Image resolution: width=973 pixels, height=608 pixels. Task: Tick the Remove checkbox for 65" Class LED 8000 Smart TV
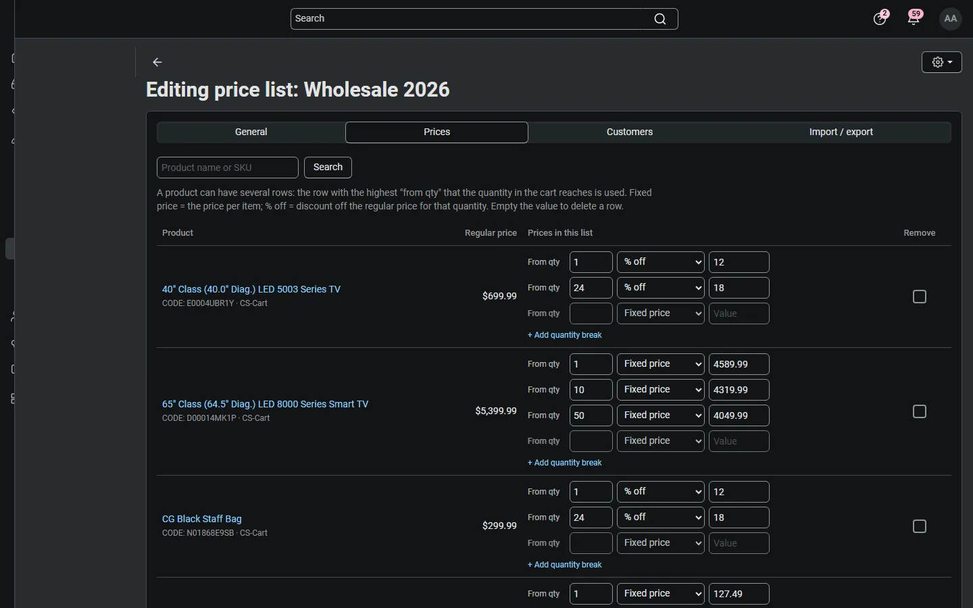(920, 411)
